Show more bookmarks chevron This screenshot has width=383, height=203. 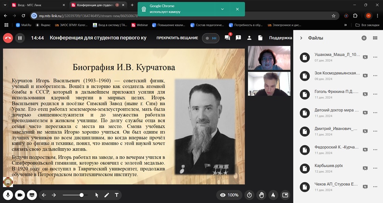[x=346, y=25]
